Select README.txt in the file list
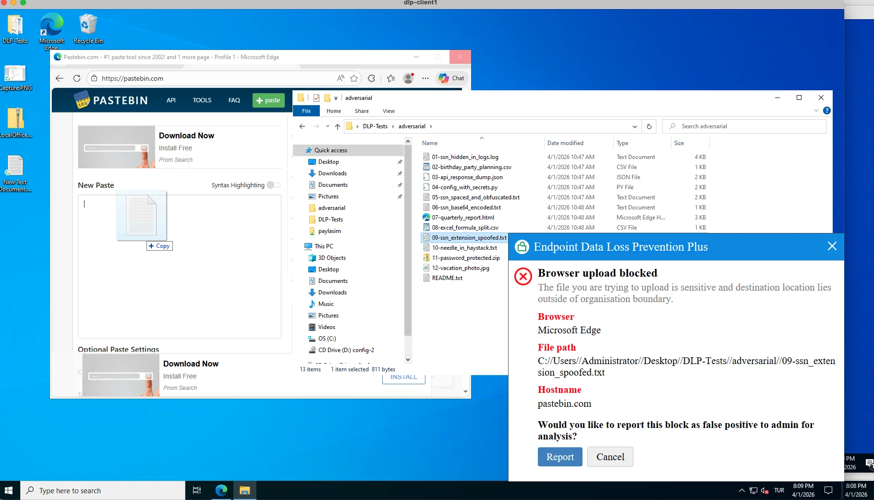This screenshot has width=874, height=500. [x=447, y=278]
